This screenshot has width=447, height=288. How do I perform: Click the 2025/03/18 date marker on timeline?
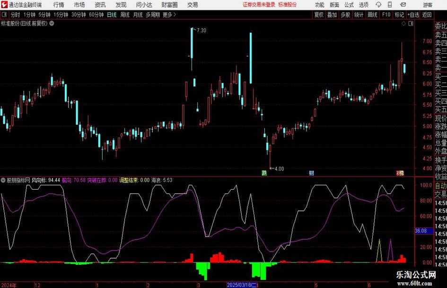pyautogui.click(x=242, y=285)
